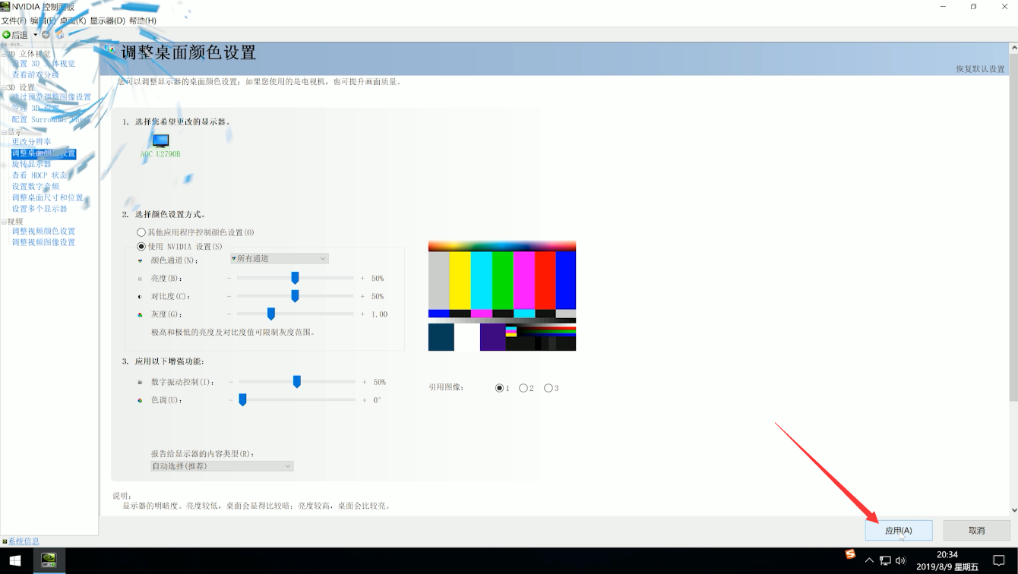Viewport: 1018px width, 574px height.
Task: Select reference image 3 radio button
Action: click(x=549, y=388)
